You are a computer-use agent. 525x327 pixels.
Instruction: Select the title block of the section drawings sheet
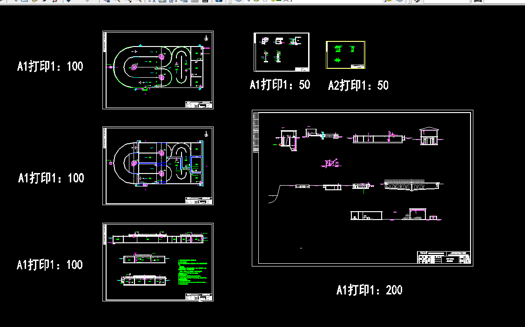tap(199, 297)
